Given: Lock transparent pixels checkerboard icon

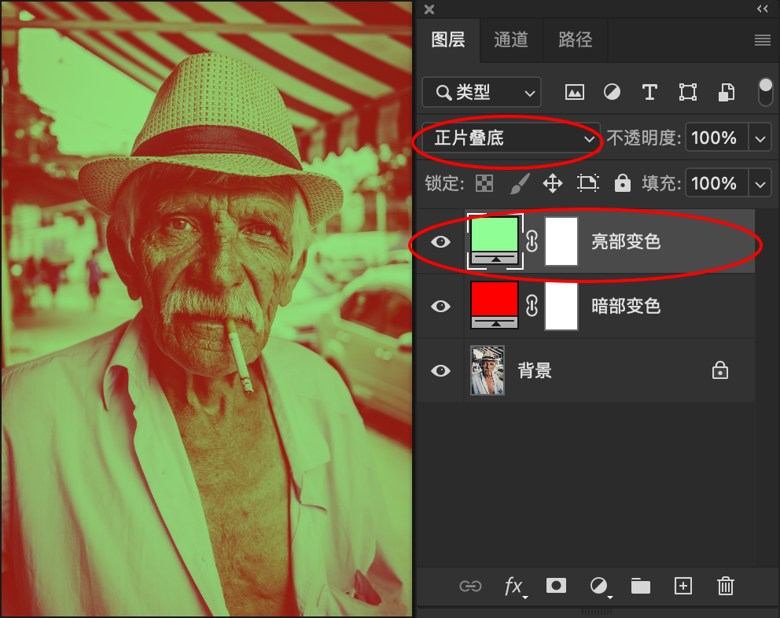Looking at the screenshot, I should click(484, 183).
